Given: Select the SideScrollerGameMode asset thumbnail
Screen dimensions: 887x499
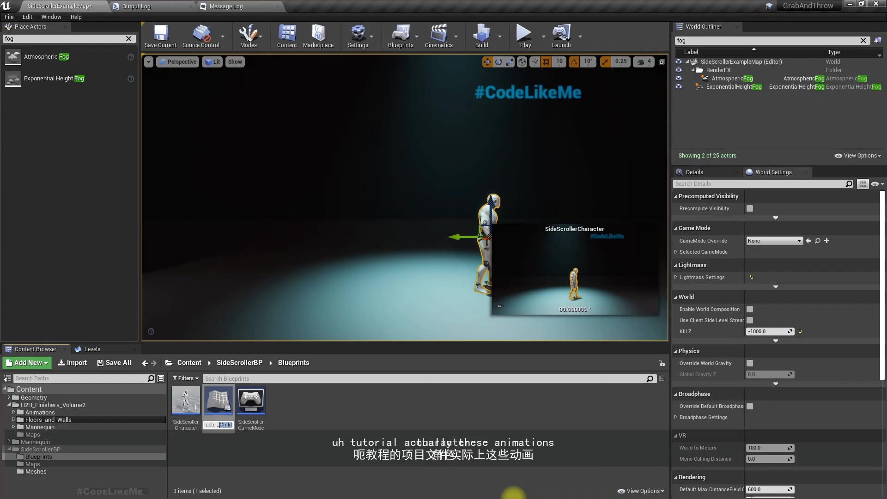Looking at the screenshot, I should coord(251,401).
